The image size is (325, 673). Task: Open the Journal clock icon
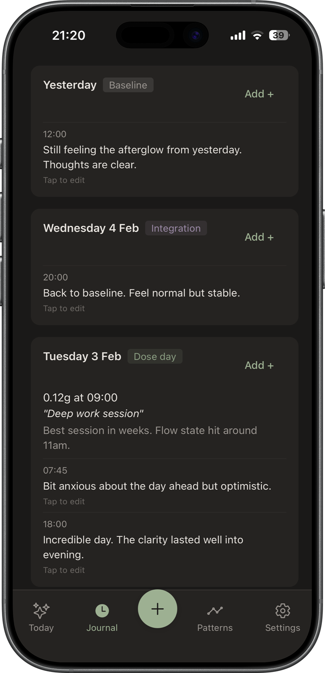coord(102,606)
